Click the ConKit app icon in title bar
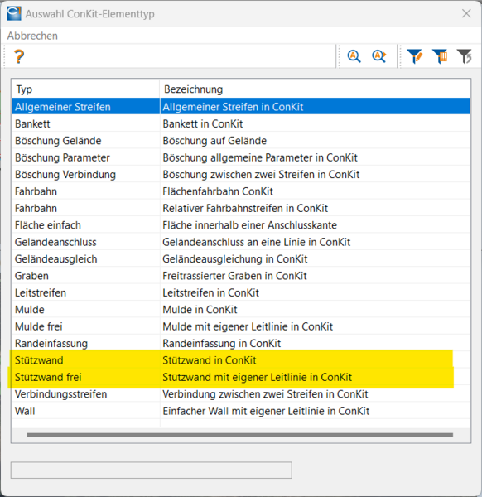The width and height of the screenshot is (482, 497). click(x=14, y=13)
